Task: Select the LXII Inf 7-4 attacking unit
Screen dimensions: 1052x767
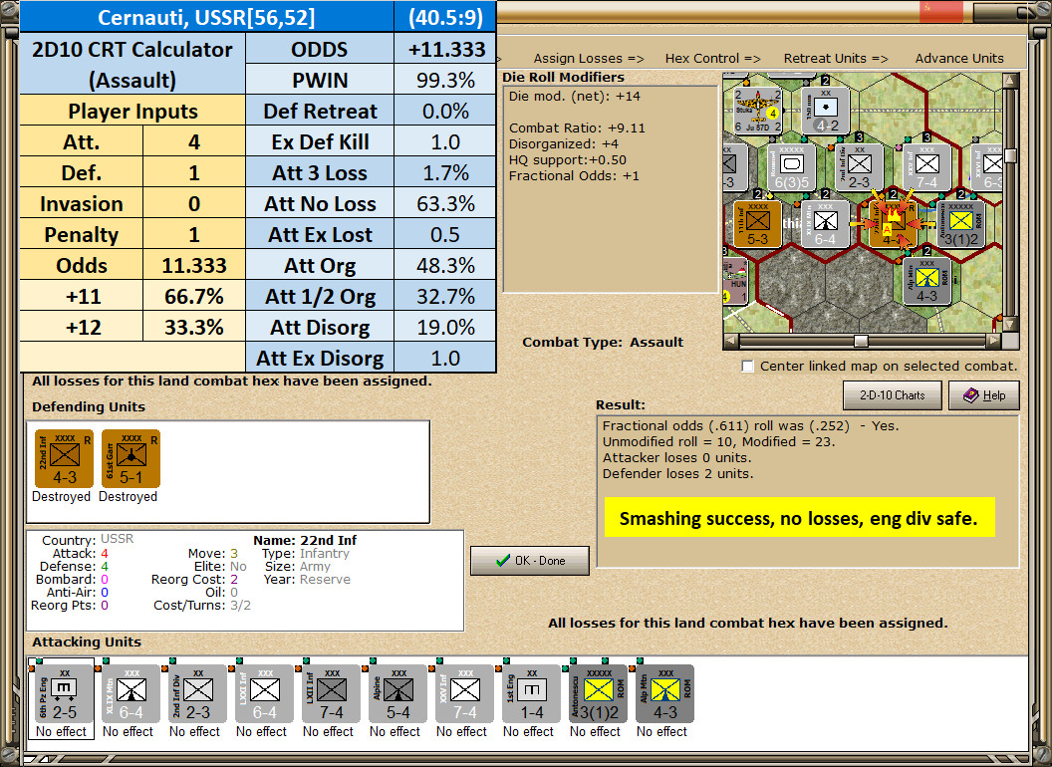Action: tap(331, 694)
